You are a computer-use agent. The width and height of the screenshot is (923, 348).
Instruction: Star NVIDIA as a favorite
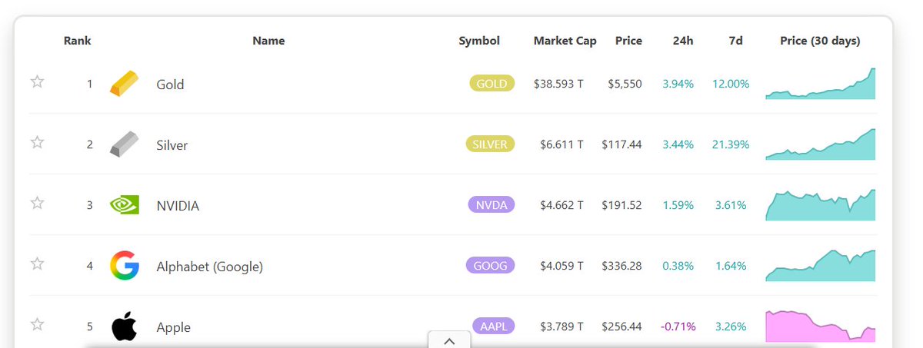tap(37, 204)
